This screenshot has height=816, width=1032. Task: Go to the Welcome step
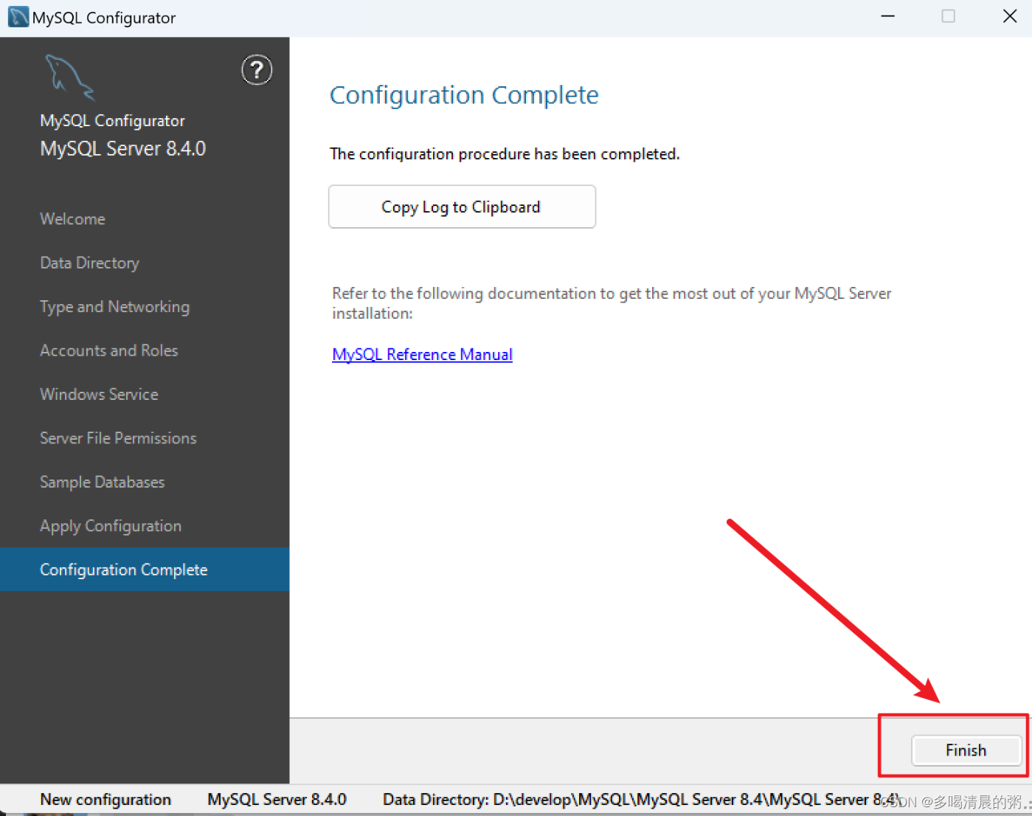coord(72,219)
